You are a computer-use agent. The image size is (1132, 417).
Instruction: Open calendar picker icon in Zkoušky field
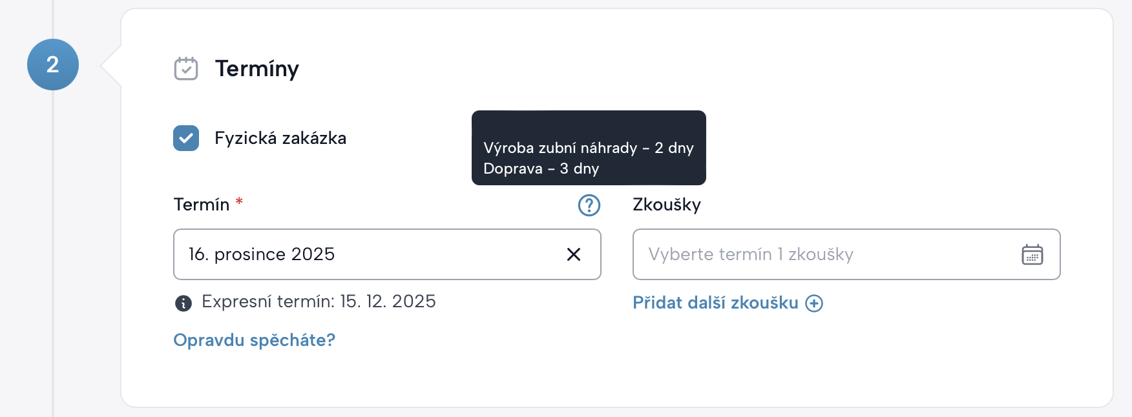(x=1032, y=254)
